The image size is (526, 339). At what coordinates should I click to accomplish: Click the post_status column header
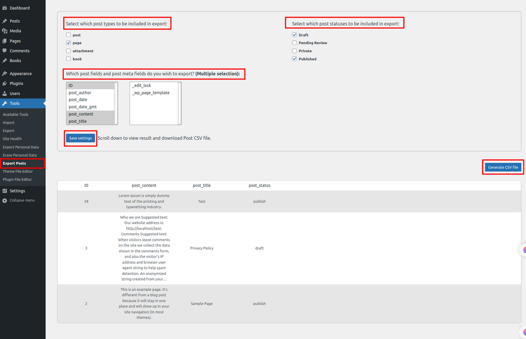pos(259,185)
